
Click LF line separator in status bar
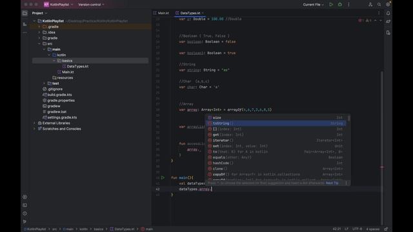pyautogui.click(x=347, y=229)
